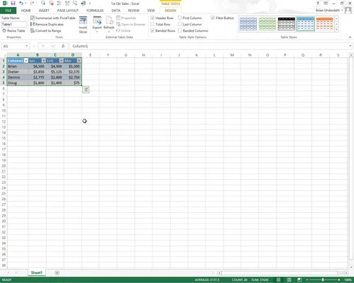Click Summarize with PivotTable
Viewport: 354px width, 283px height.
coord(53,18)
